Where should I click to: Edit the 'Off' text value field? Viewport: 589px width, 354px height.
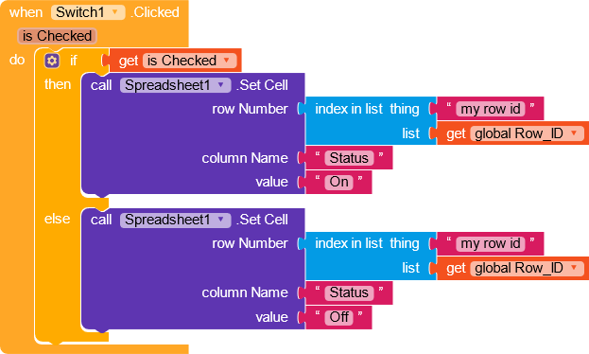(x=338, y=317)
